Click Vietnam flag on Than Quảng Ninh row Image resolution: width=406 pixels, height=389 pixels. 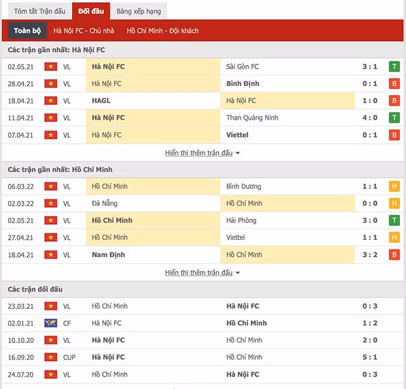pos(51,118)
